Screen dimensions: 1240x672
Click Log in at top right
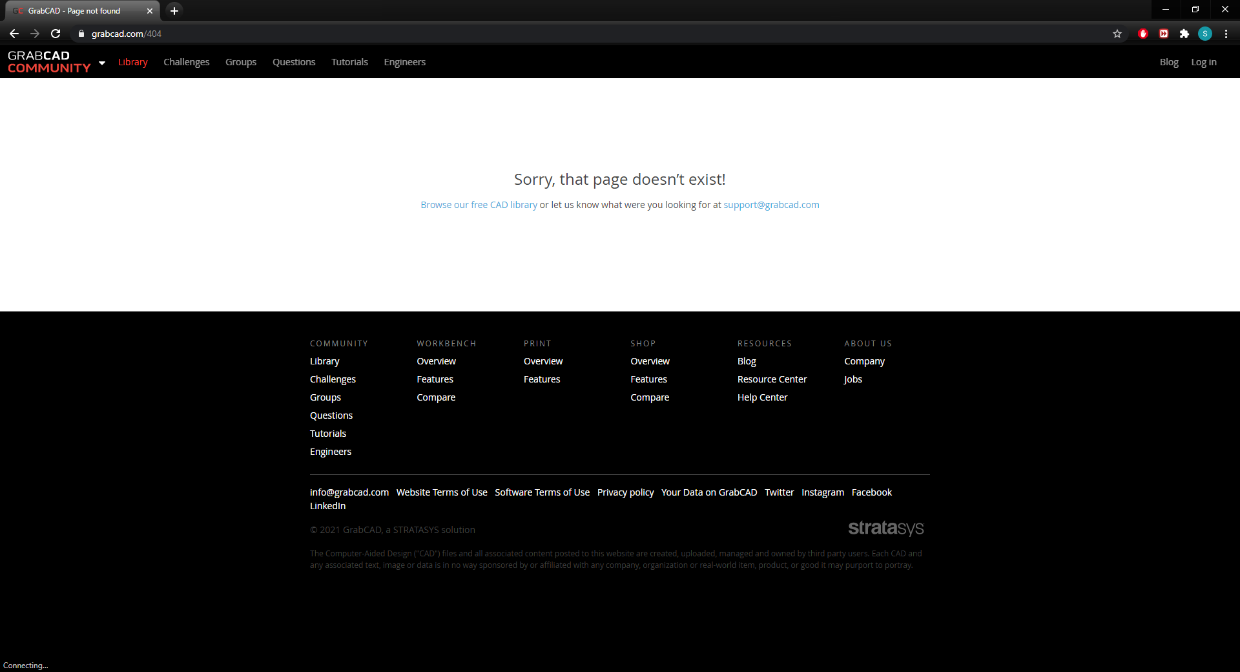tap(1204, 62)
